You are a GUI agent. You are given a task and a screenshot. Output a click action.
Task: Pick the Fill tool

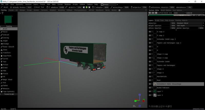[x=4, y=76]
